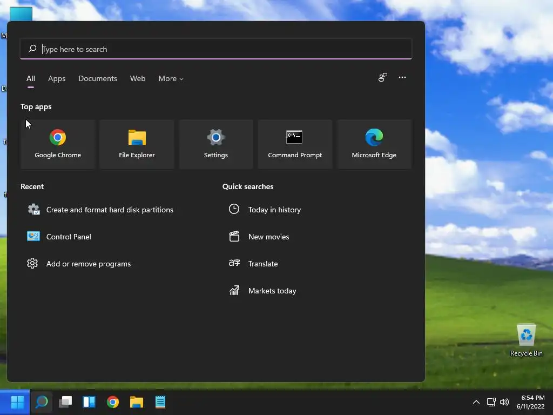Click the clock icon for Today in history
Screen dimensions: 553x415
[234, 209]
